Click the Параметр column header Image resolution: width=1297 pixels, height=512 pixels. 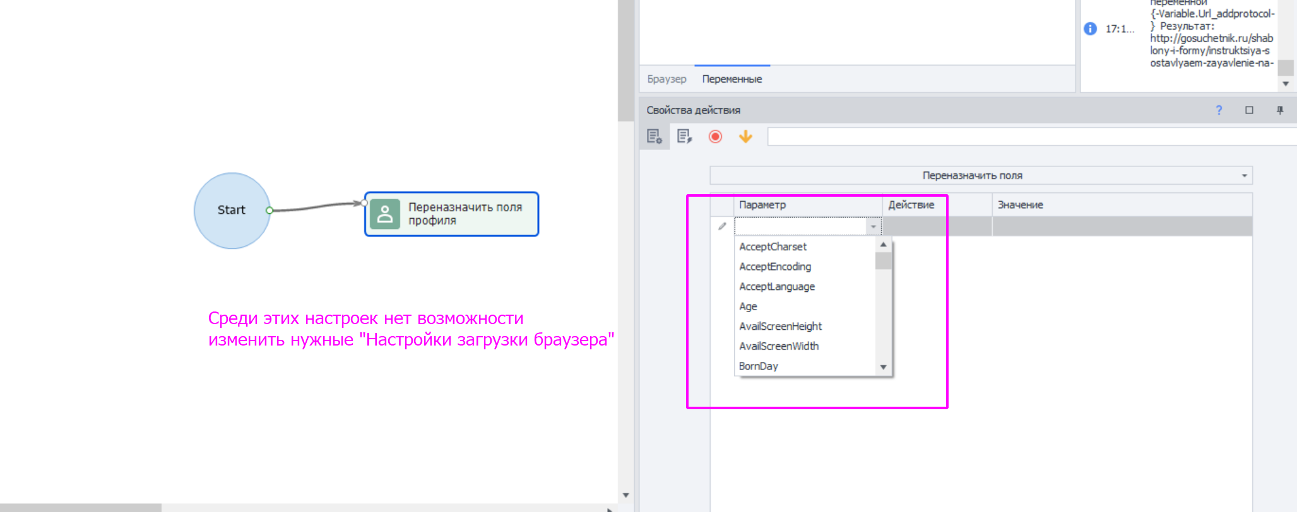(808, 205)
